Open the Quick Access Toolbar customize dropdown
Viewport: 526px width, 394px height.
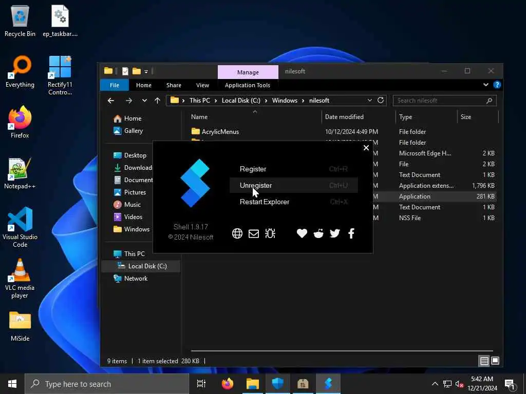tap(146, 71)
